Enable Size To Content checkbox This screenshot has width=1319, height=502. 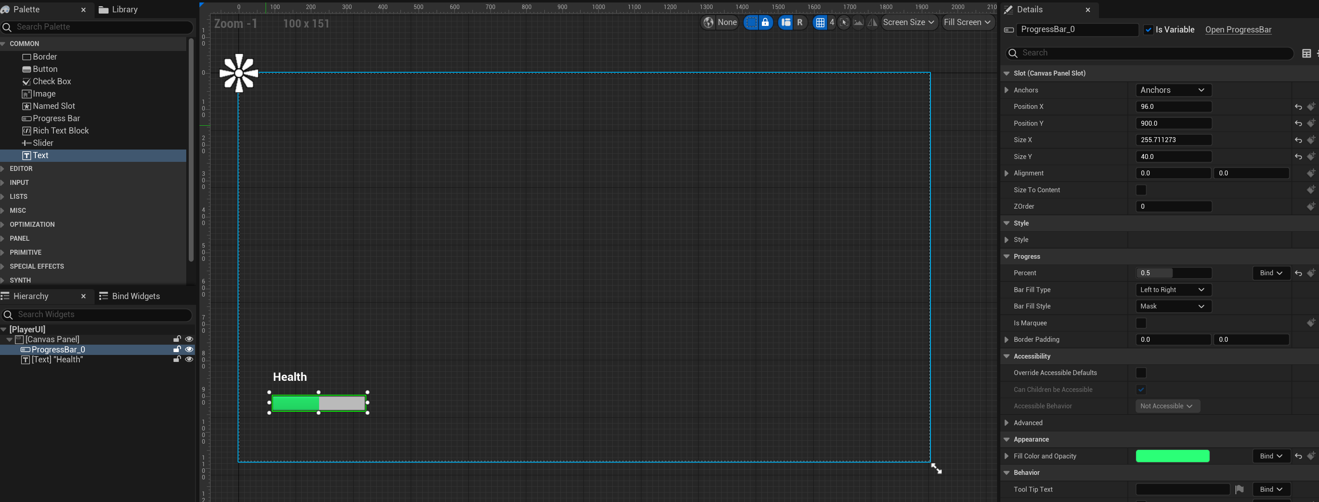[1141, 190]
